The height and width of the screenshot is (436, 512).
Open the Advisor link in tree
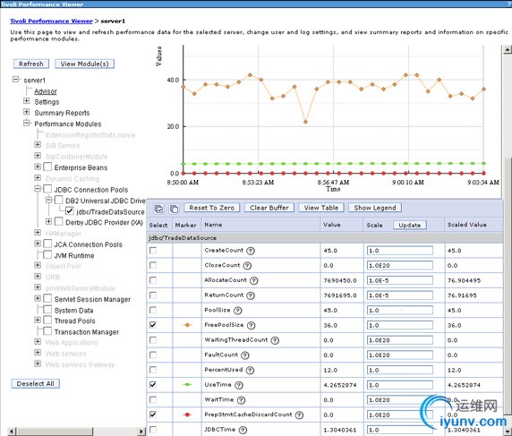point(46,91)
